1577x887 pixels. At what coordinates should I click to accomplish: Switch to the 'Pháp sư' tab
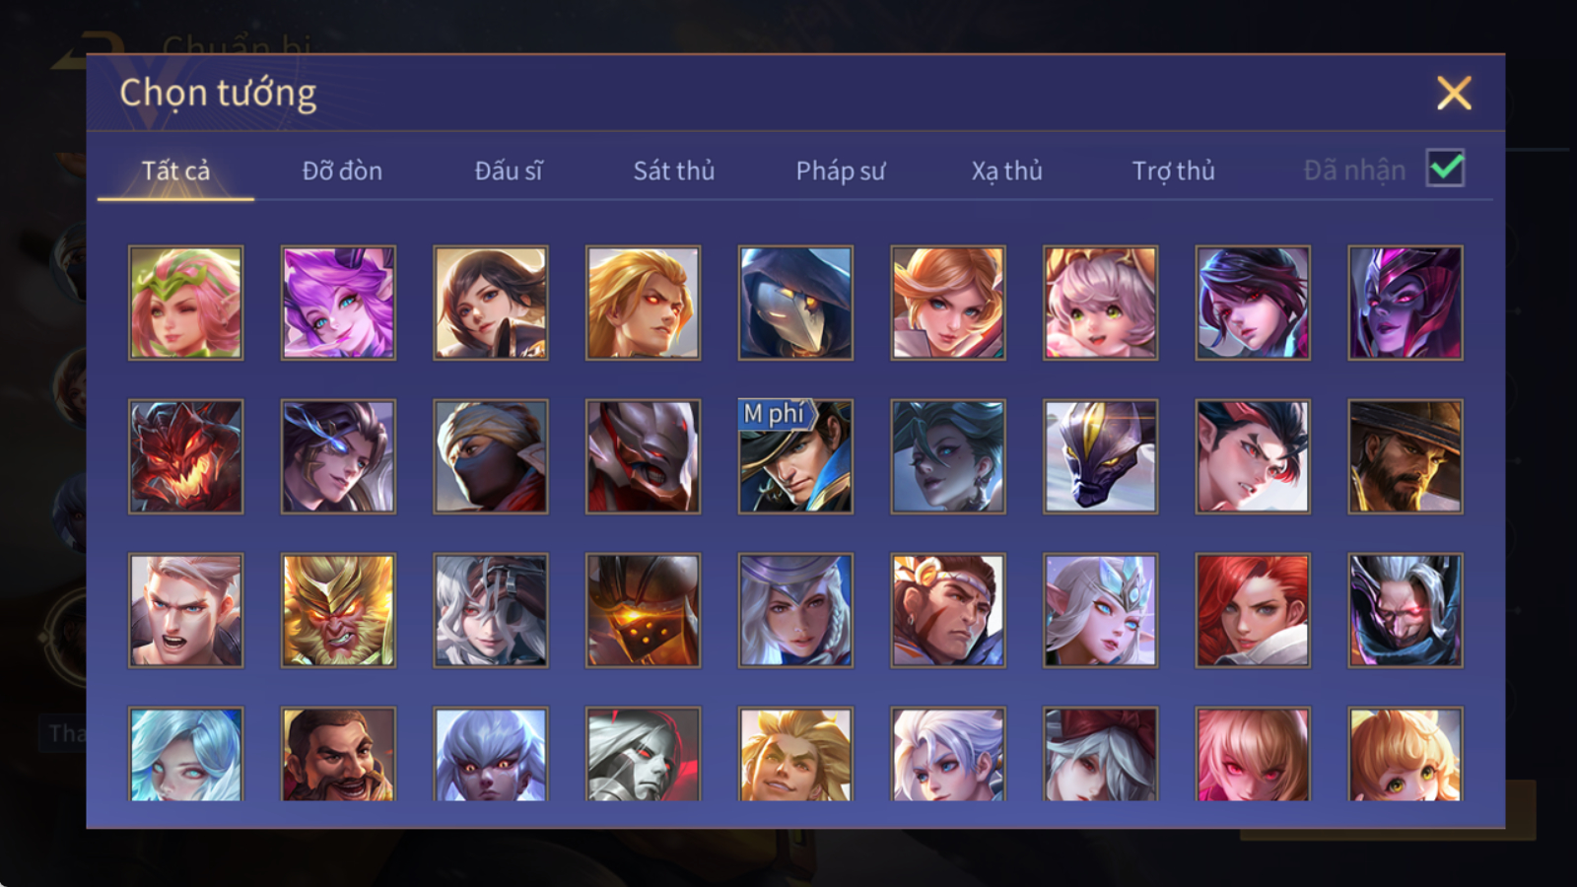tap(841, 171)
